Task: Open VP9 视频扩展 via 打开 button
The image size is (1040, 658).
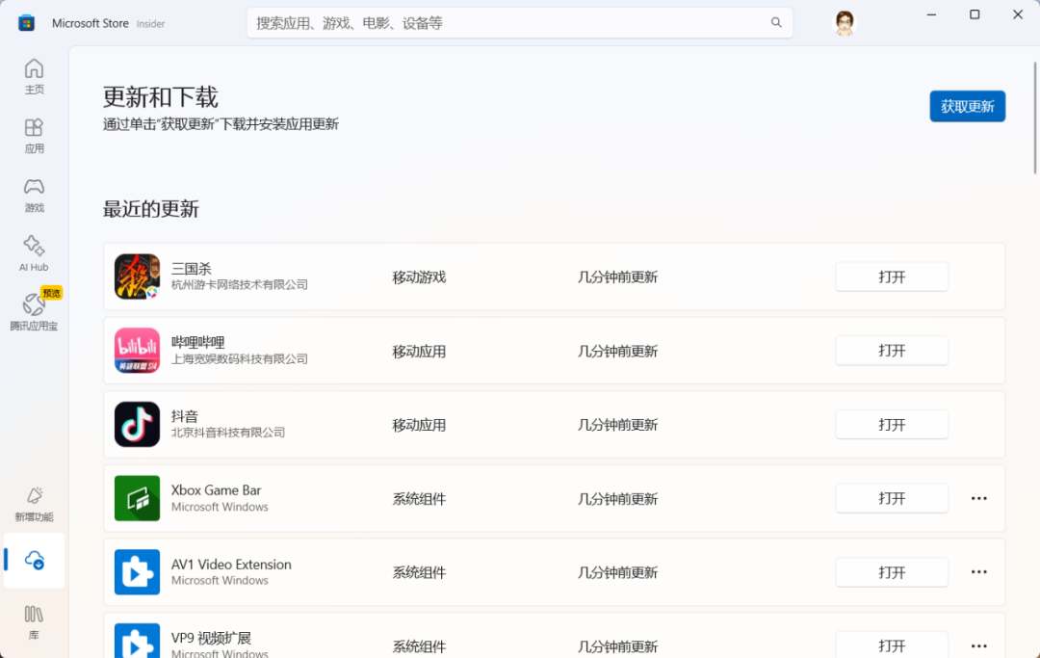Action: click(x=892, y=645)
